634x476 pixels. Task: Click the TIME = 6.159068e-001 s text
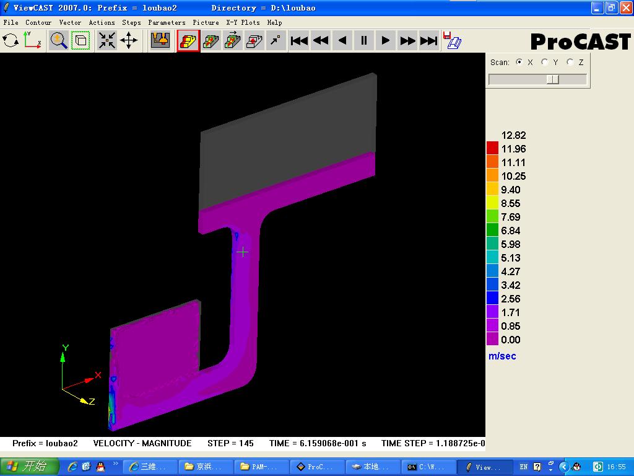pos(318,443)
